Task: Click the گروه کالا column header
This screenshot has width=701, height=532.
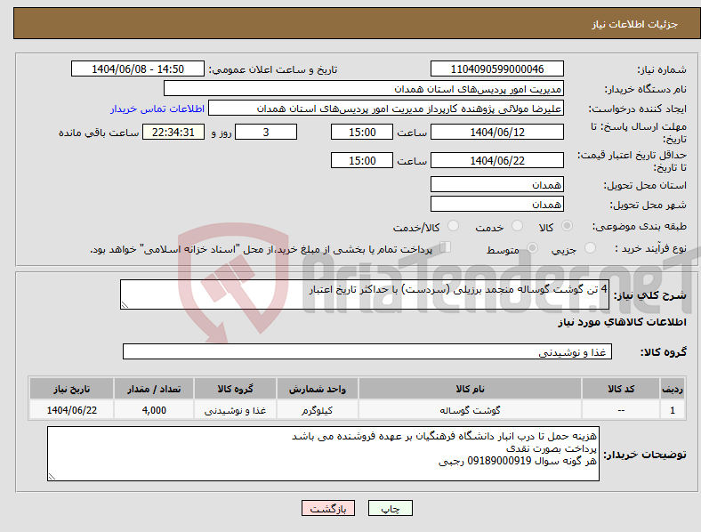Action: pyautogui.click(x=235, y=389)
